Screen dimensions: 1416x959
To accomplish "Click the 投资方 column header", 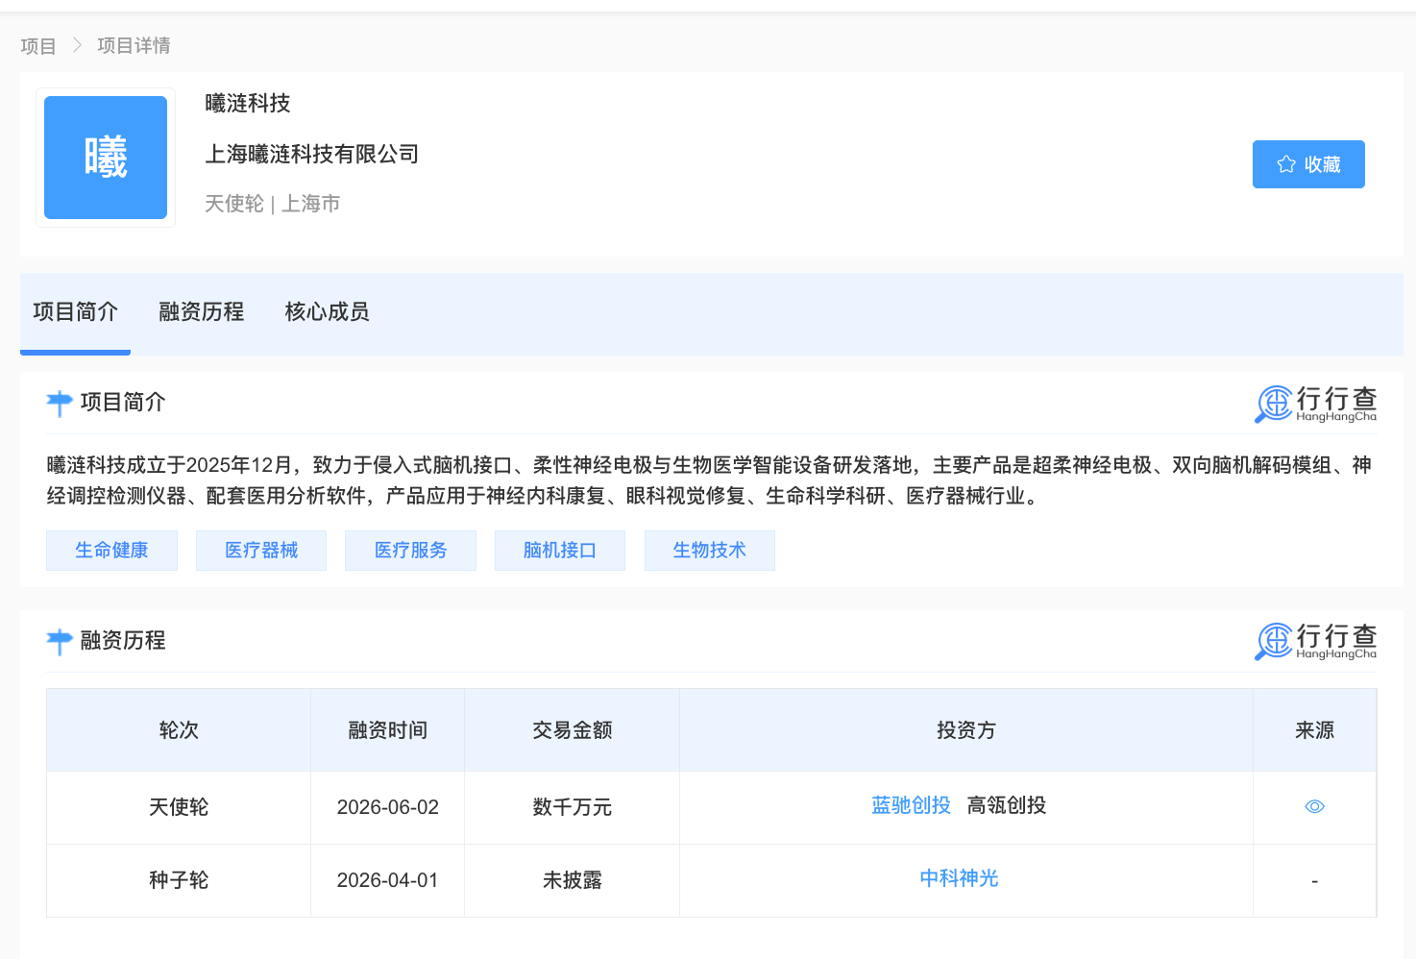I will [x=966, y=730].
